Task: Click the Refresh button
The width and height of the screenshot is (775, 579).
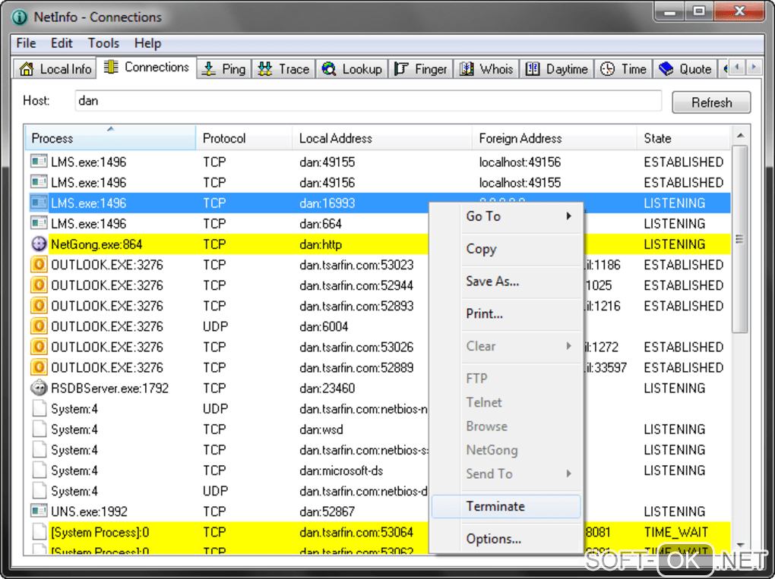Action: 710,102
